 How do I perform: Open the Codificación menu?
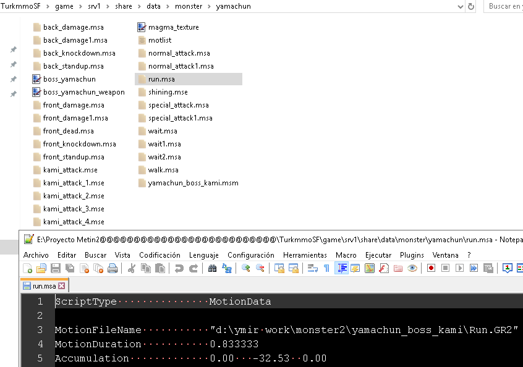[159, 255]
